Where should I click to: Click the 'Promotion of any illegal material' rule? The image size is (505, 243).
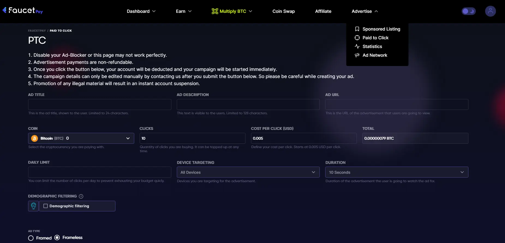tap(114, 83)
